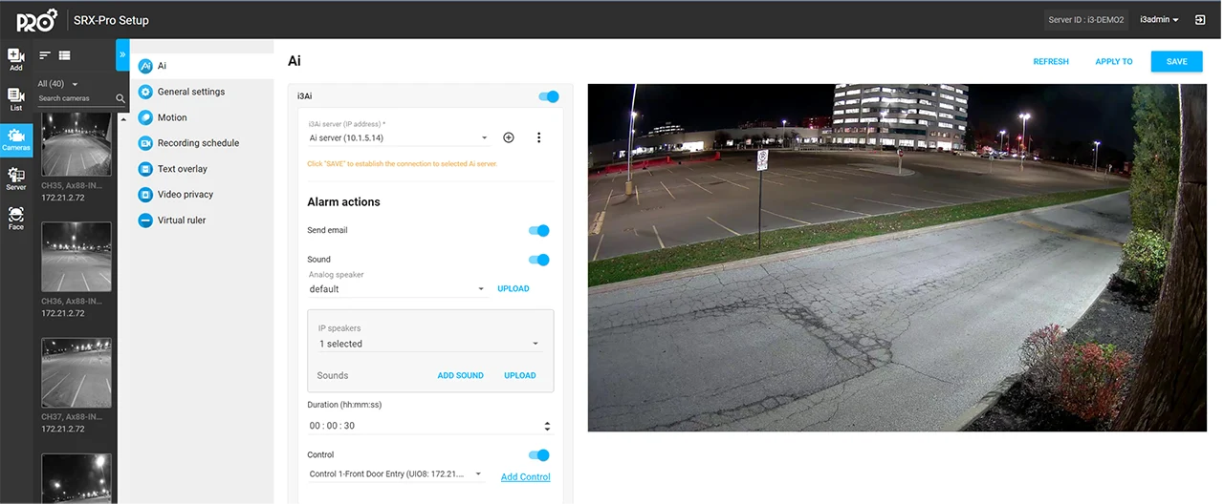Open the Face recognition section icon

[16, 219]
